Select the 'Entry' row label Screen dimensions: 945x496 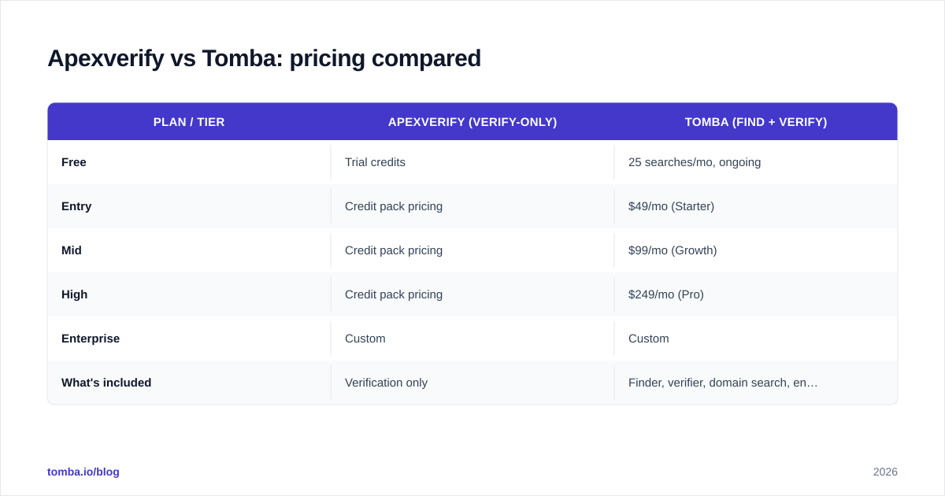76,206
